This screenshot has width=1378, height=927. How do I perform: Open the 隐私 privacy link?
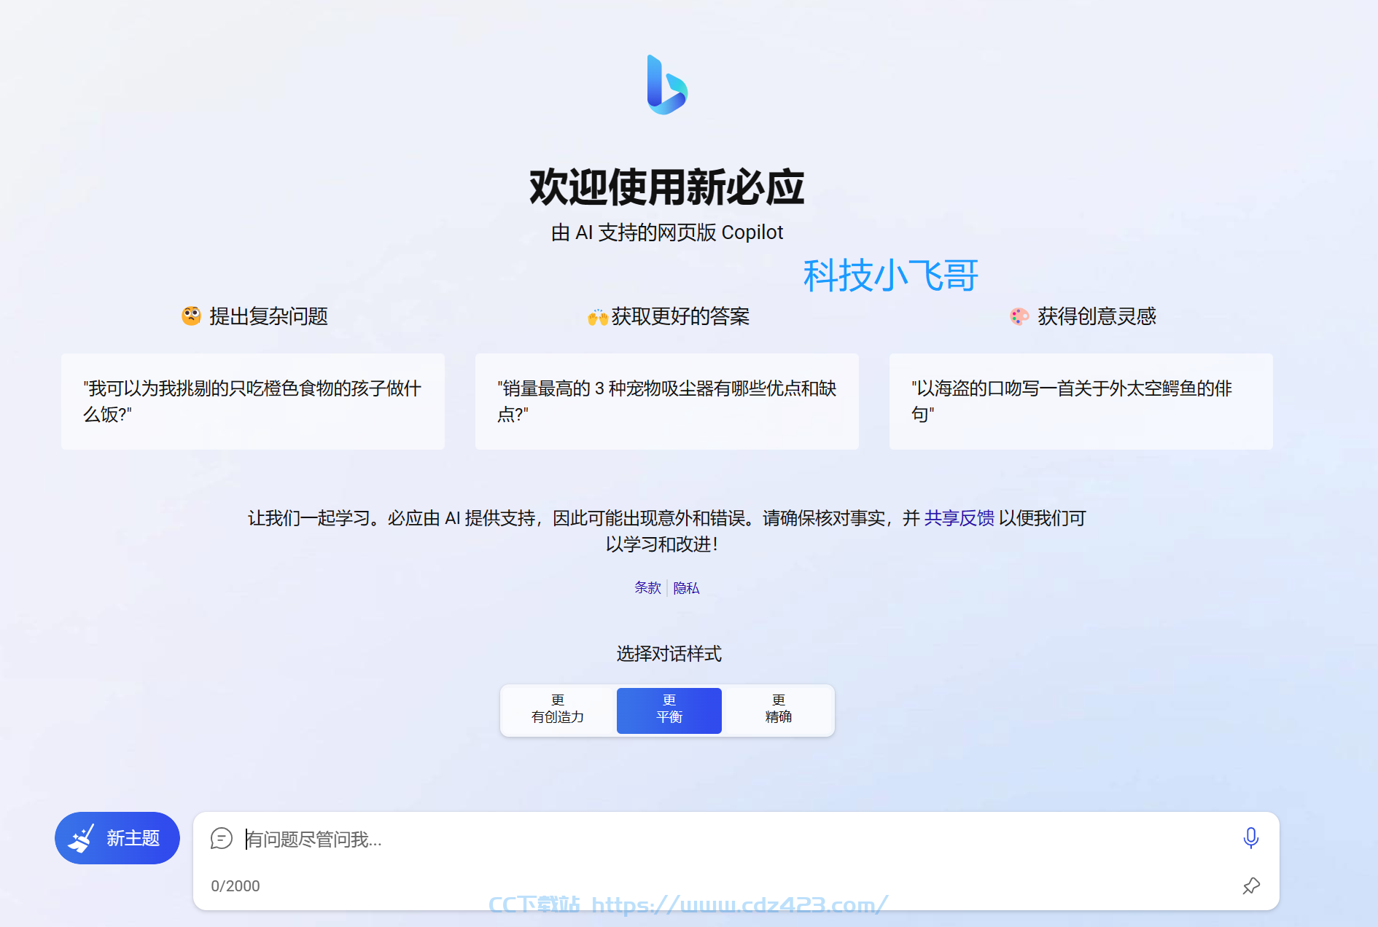686,588
